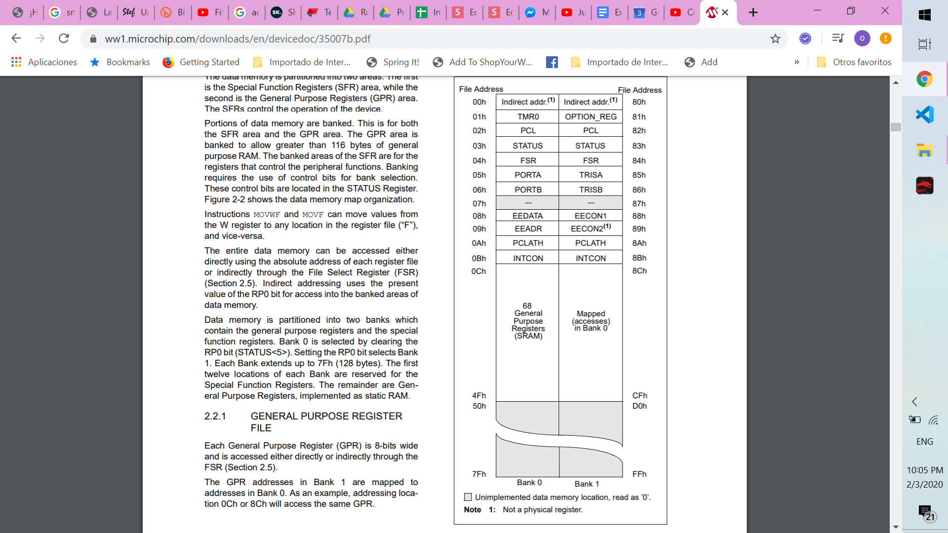Switch to the Messenger tab
The image size is (948, 533).
536,12
